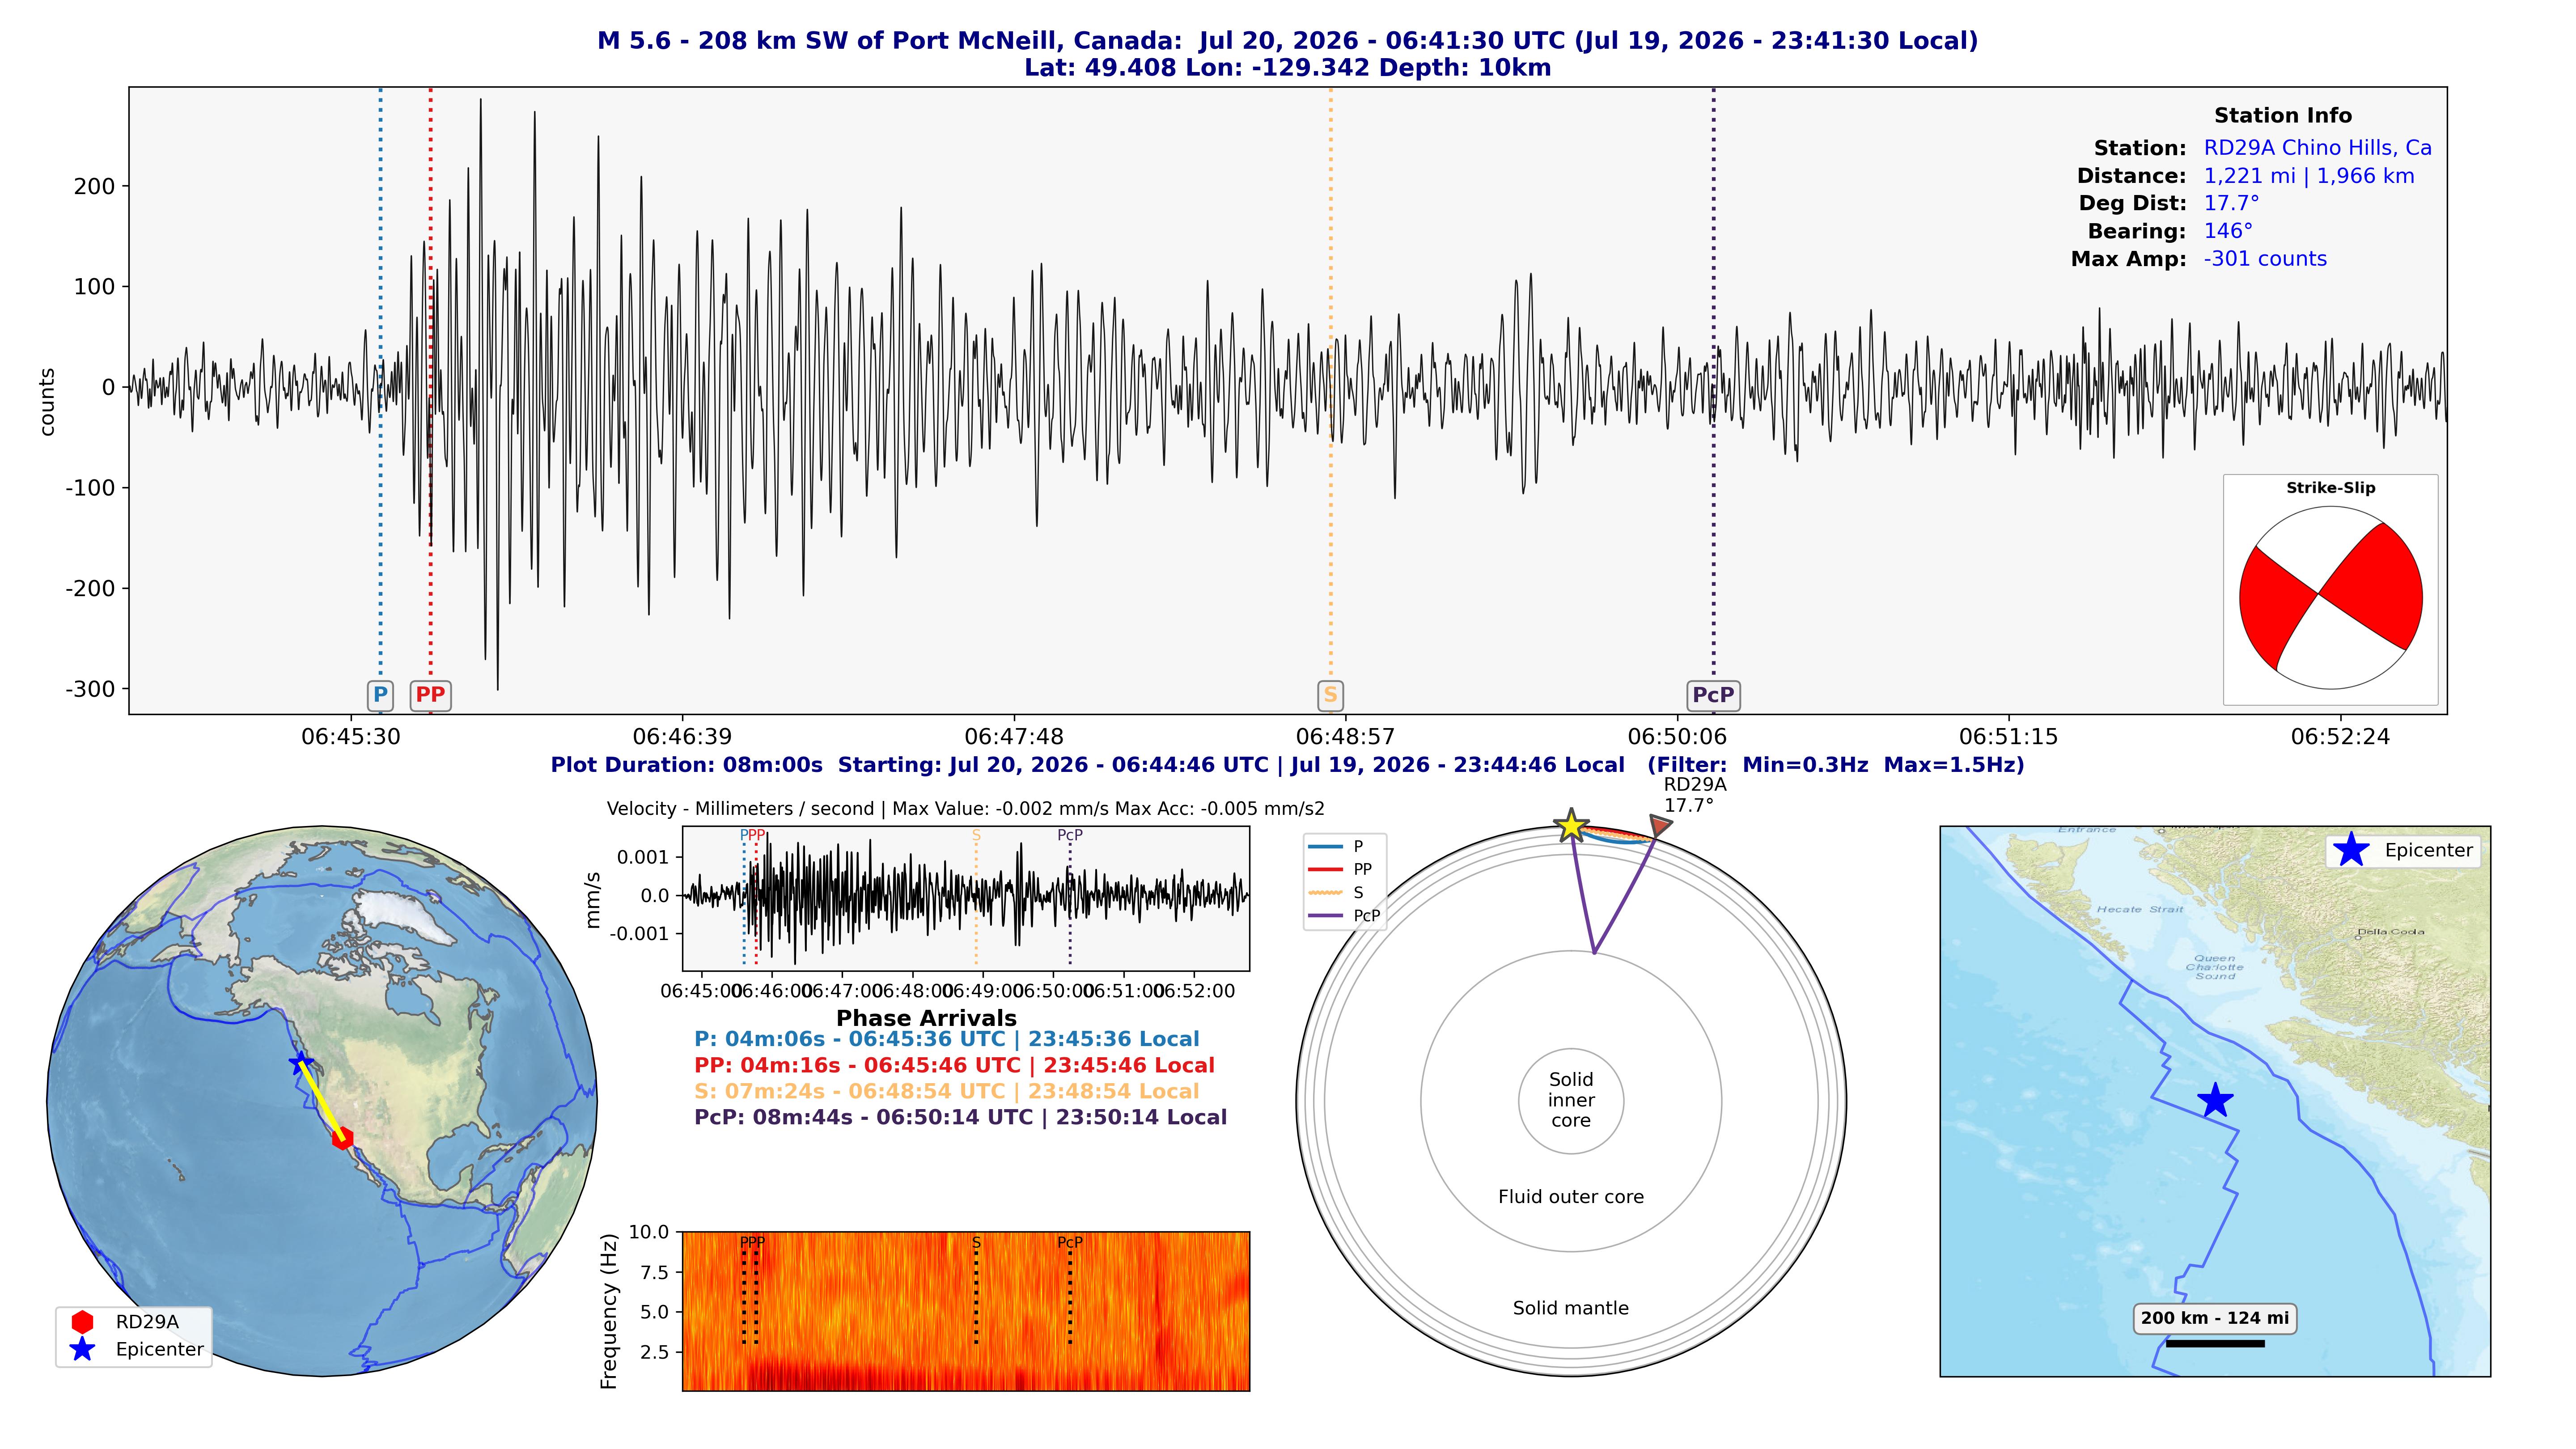Click the S label on the spectrogram

coord(976,1243)
